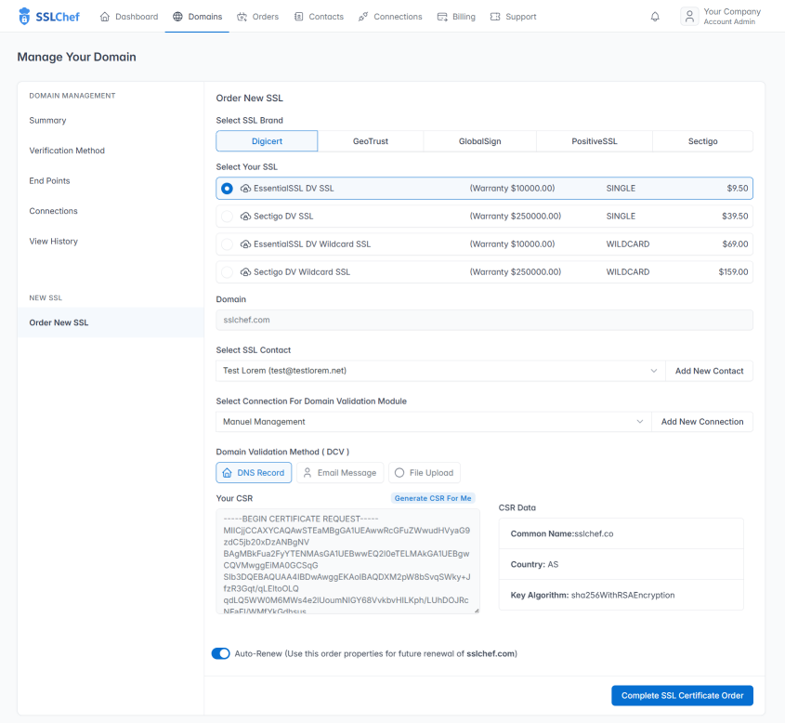Open Connections in top navigation

[x=390, y=17]
